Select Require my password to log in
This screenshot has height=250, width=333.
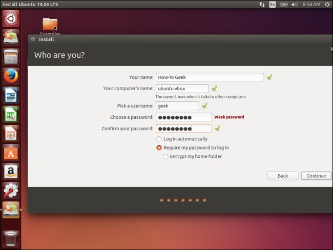[x=193, y=148]
